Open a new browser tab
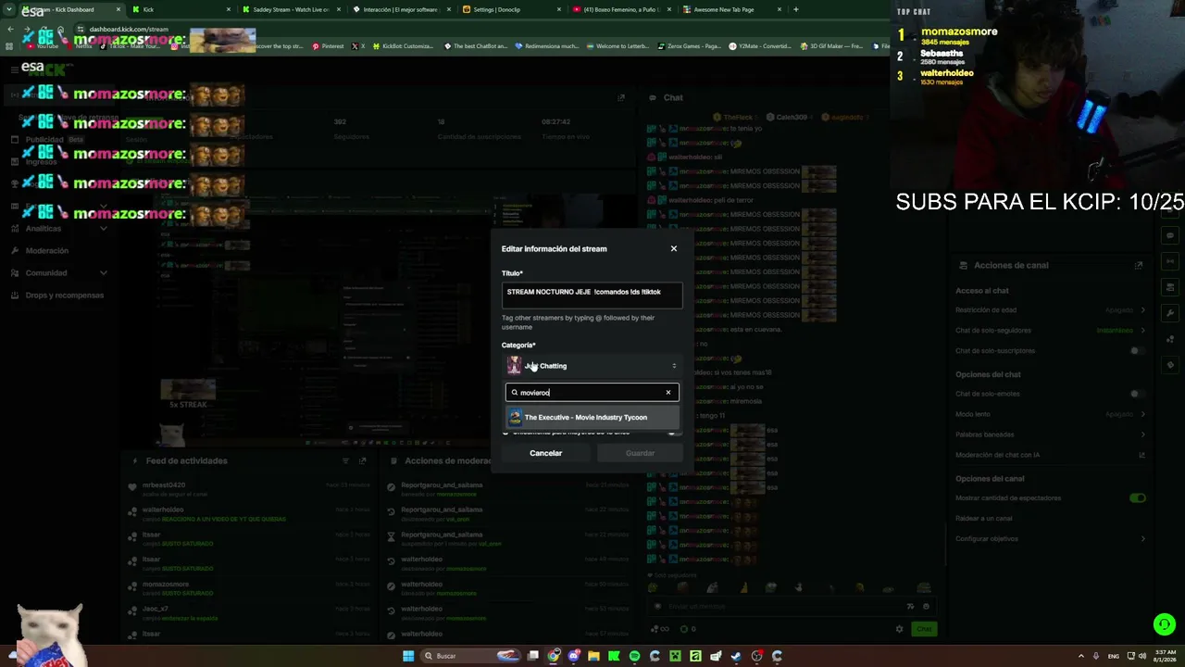Viewport: 1185px width, 667px height. click(796, 9)
